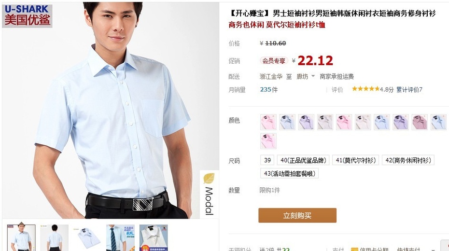This screenshot has width=449, height=251.
Task: Select size 41(莫代尔衬衫) option
Action: pyautogui.click(x=356, y=160)
